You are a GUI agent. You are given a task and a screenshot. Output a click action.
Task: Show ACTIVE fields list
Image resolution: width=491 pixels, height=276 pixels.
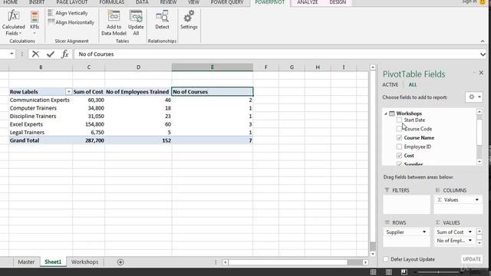[x=390, y=85]
